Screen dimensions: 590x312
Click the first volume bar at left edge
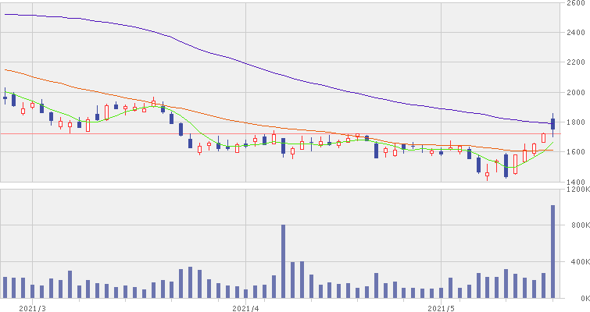[x=5, y=288]
